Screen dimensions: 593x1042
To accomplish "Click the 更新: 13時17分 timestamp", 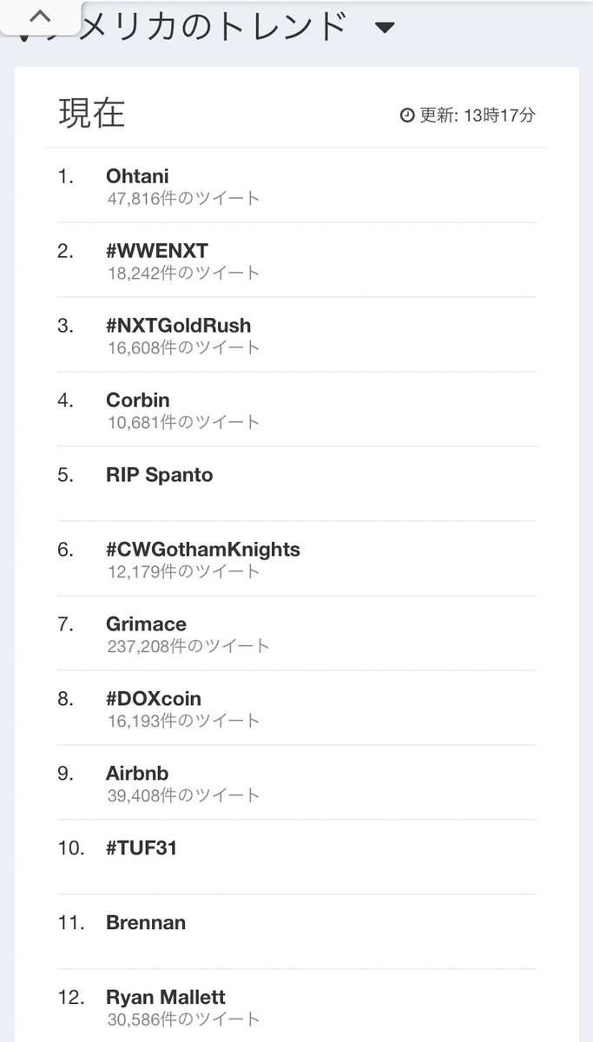I will click(478, 115).
